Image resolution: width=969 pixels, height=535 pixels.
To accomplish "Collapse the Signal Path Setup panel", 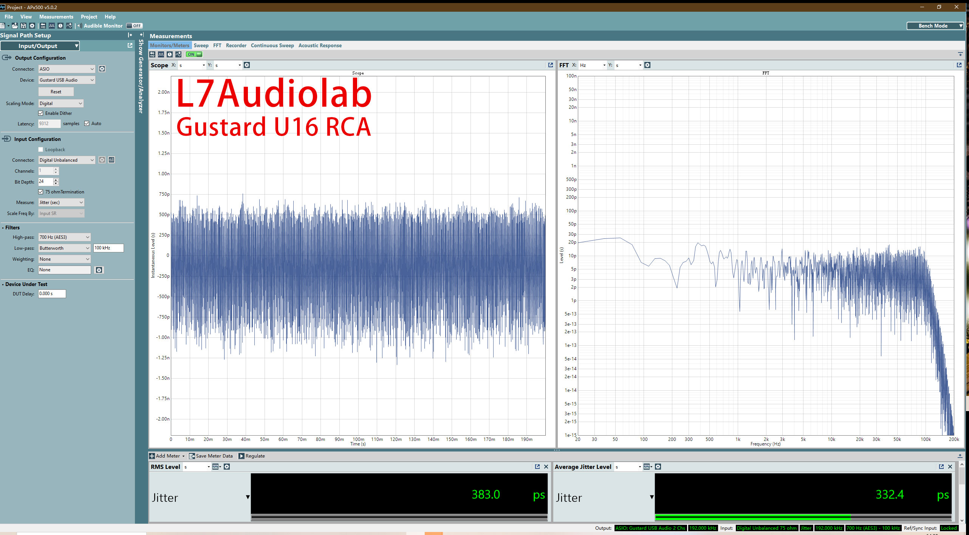I will pos(130,35).
